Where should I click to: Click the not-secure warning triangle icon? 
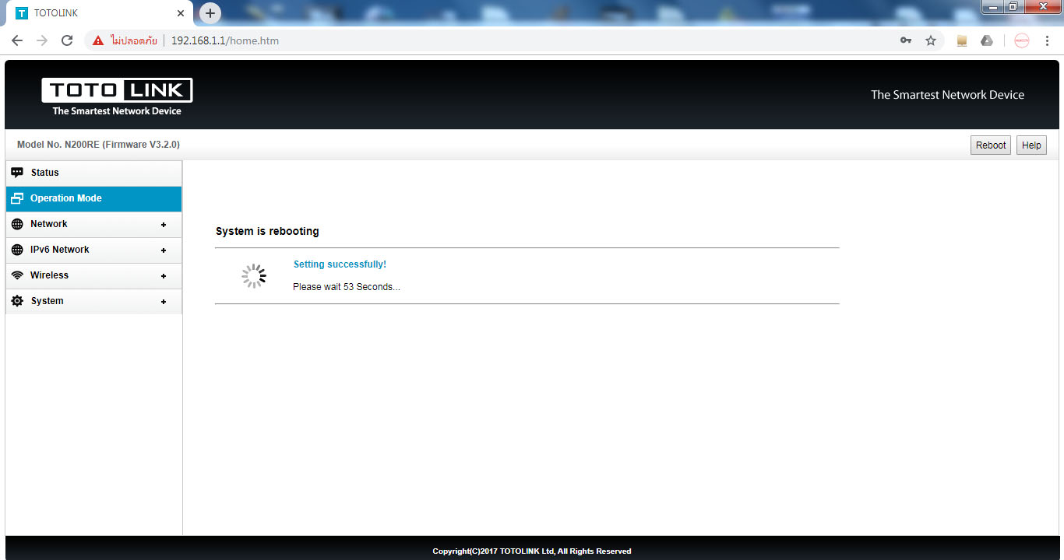coord(98,40)
